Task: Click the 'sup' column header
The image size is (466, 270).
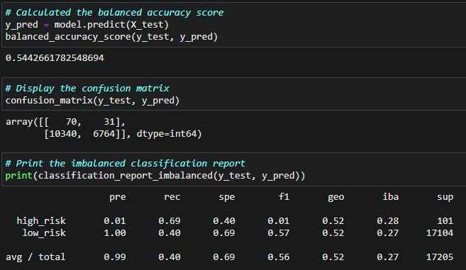Action: pos(445,197)
